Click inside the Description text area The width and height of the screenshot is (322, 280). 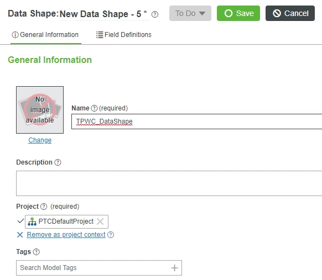[169, 183]
